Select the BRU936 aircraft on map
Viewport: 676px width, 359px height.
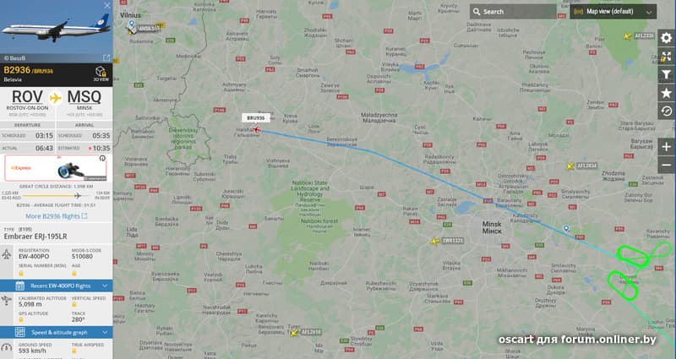tap(257, 129)
